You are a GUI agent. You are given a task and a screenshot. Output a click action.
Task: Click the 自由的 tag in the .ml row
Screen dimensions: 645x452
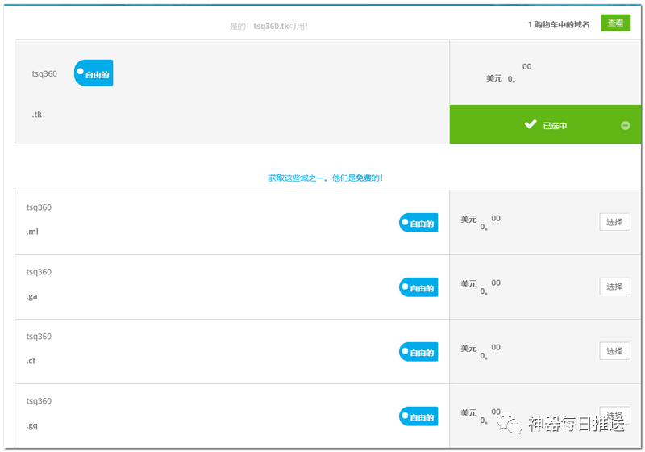pos(418,224)
